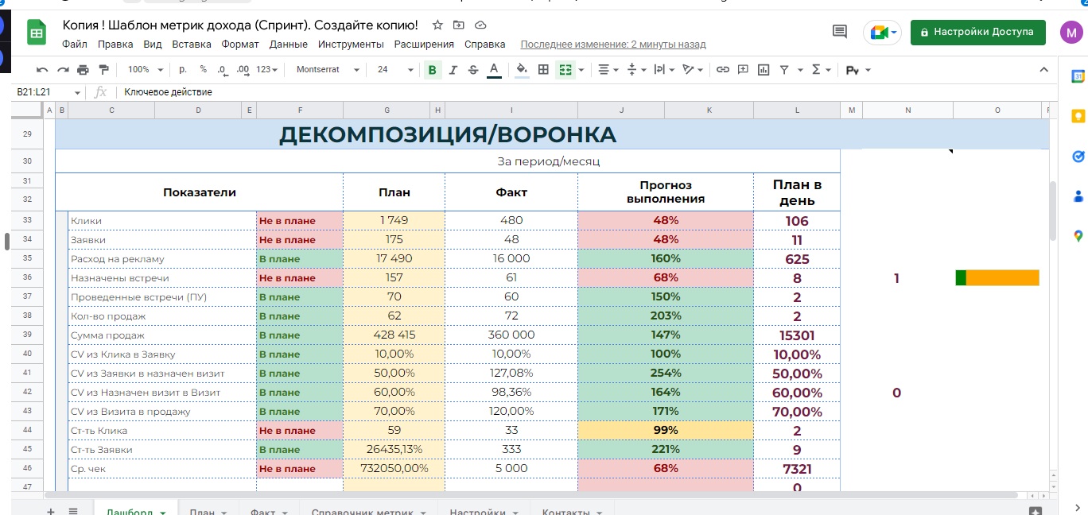1088x515 pixels.
Task: Click the paint format roller icon
Action: tap(103, 70)
